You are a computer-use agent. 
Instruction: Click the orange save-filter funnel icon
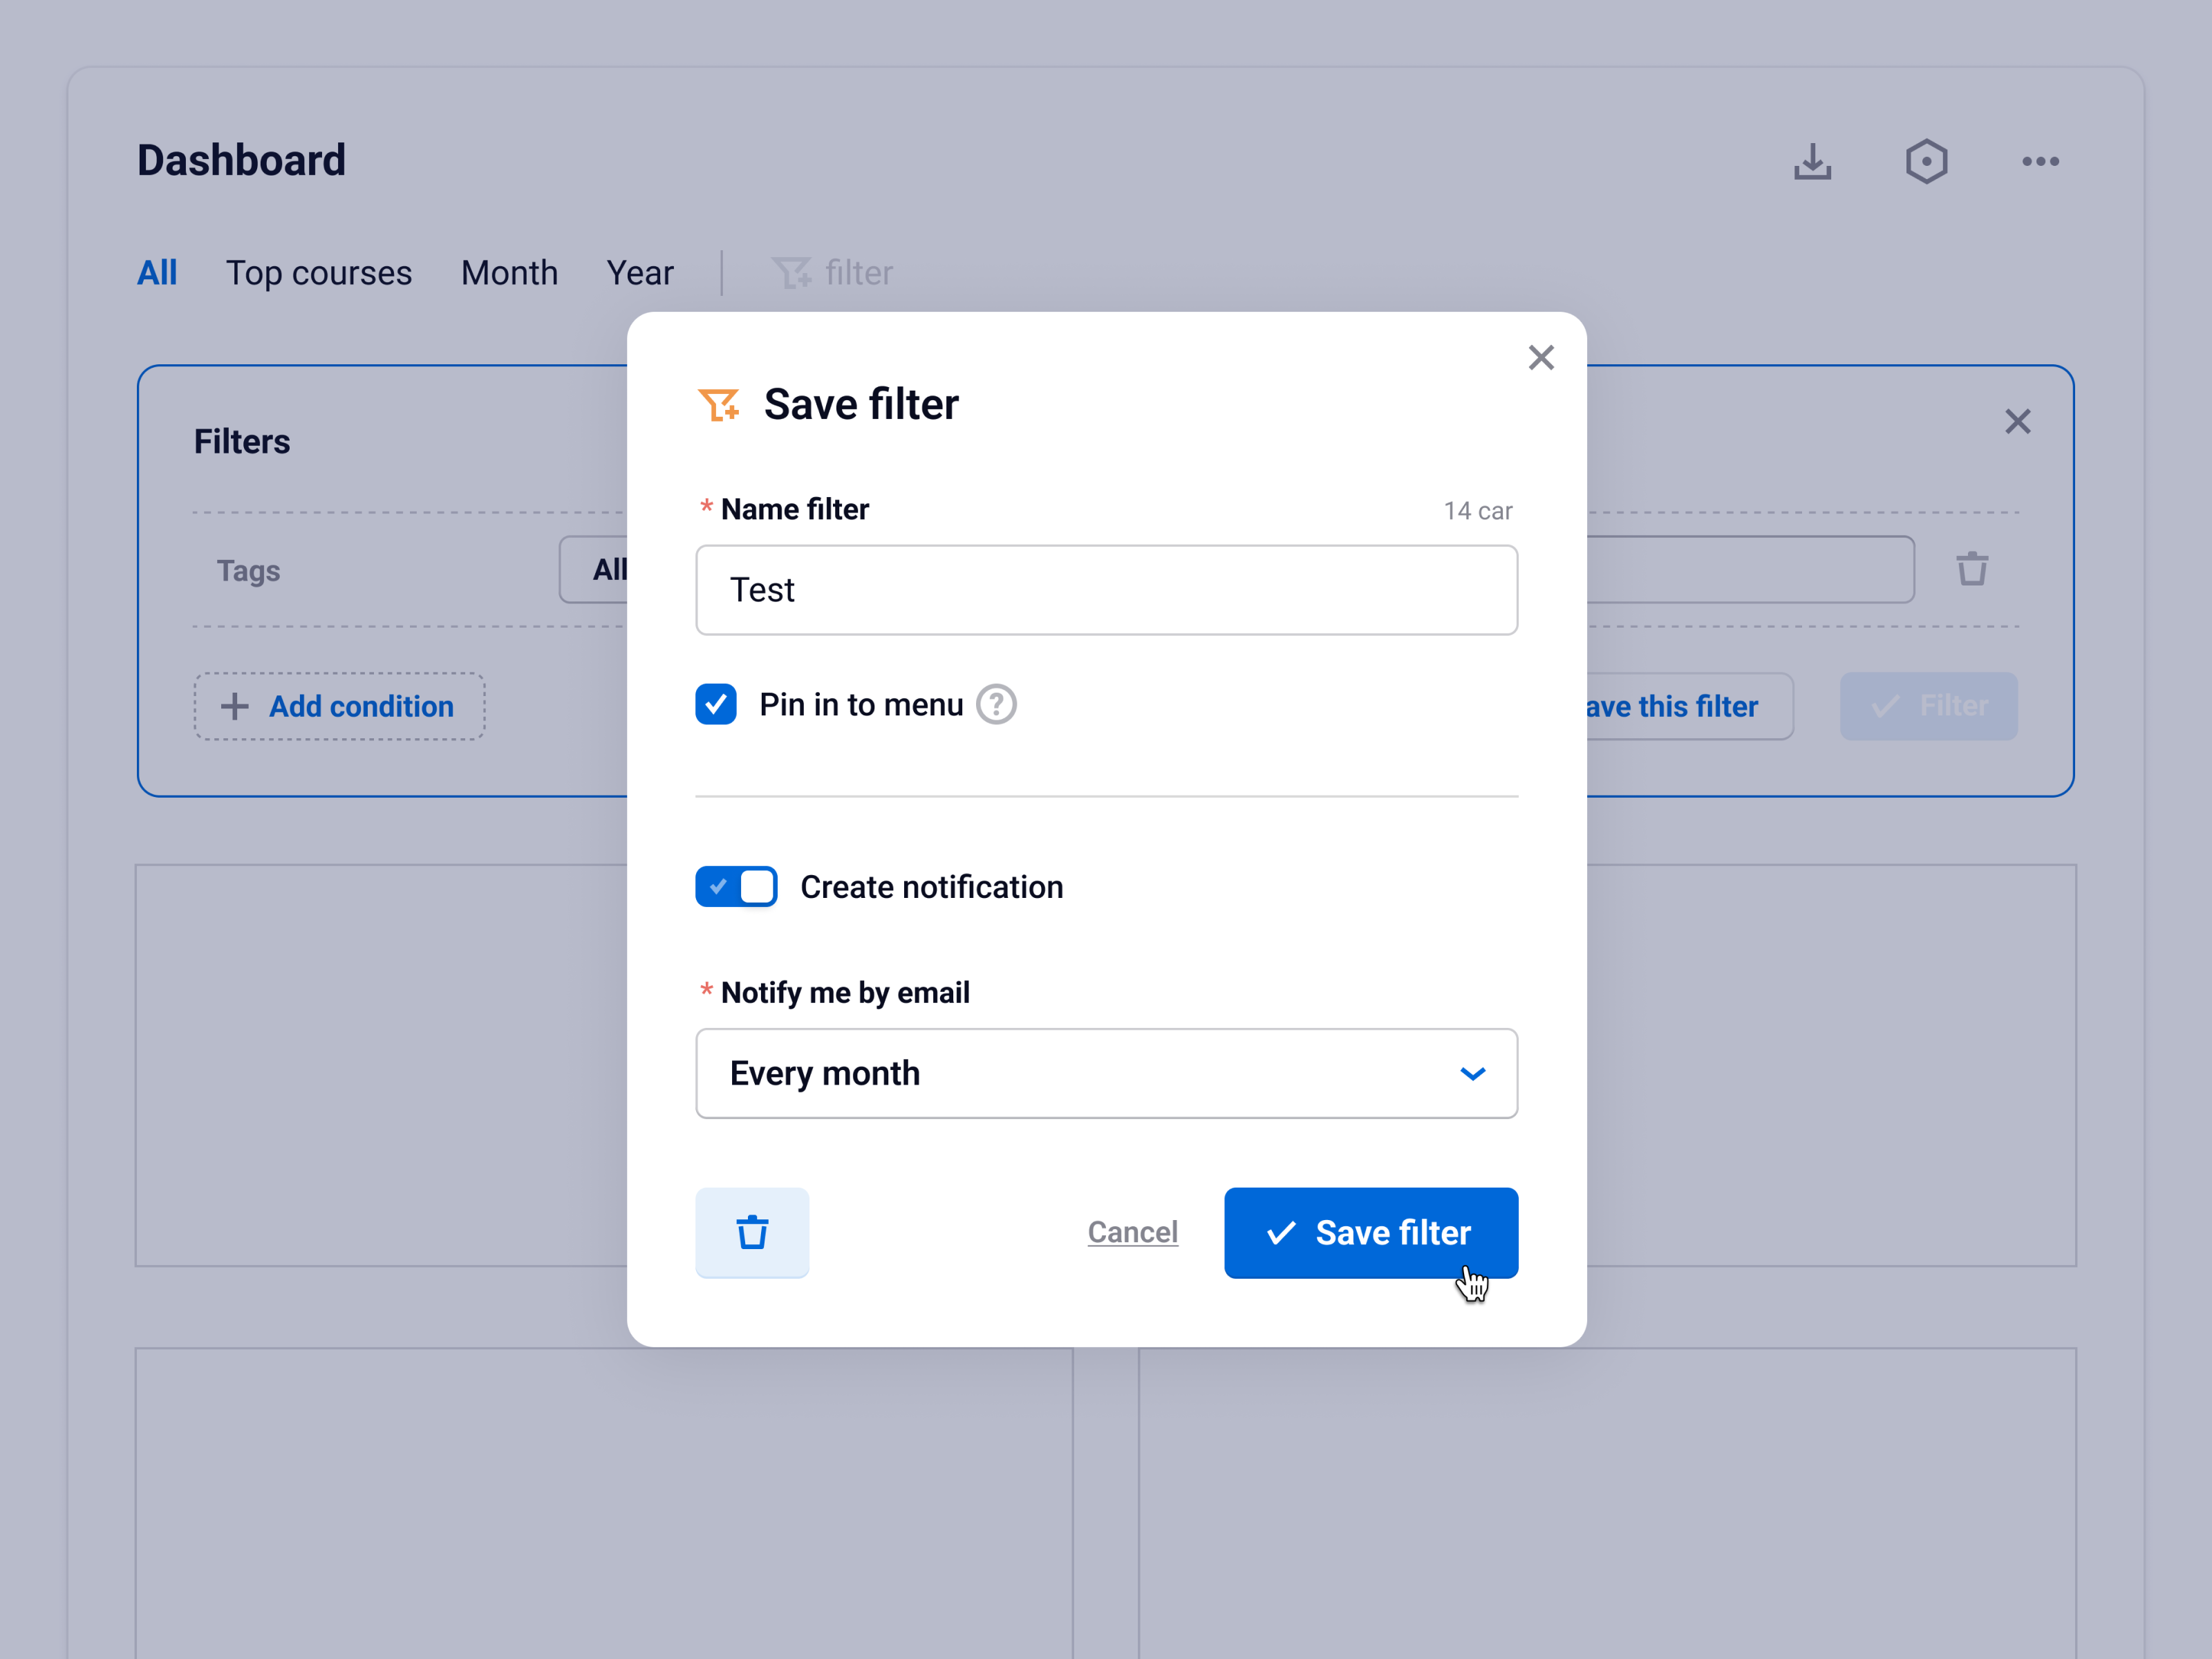[x=718, y=404]
